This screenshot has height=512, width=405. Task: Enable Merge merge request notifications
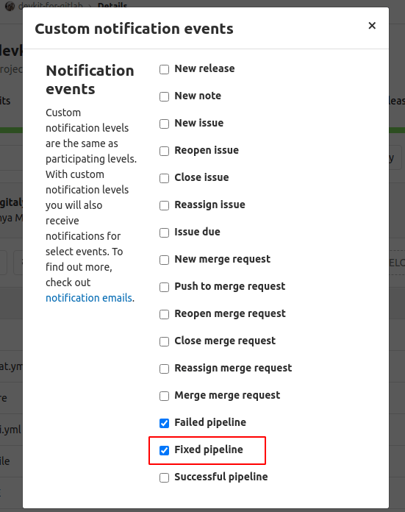click(x=164, y=396)
